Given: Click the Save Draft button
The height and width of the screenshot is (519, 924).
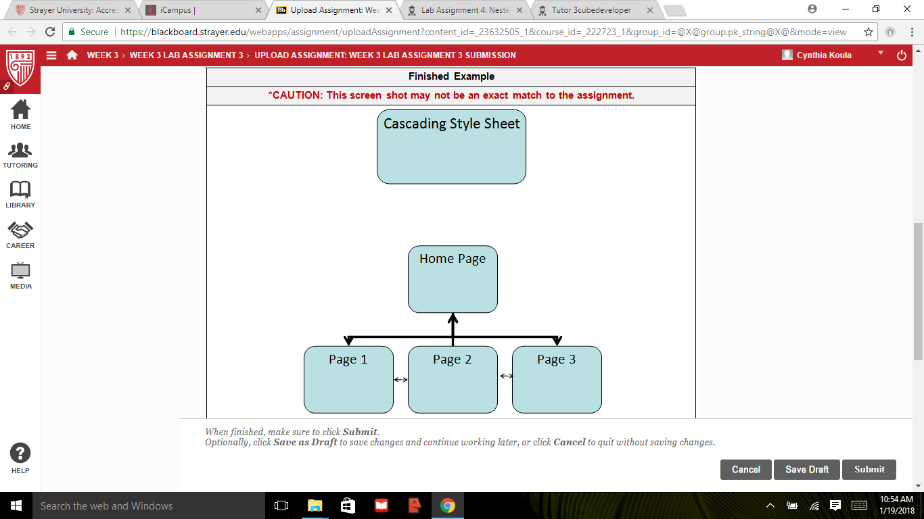Looking at the screenshot, I should [x=807, y=470].
